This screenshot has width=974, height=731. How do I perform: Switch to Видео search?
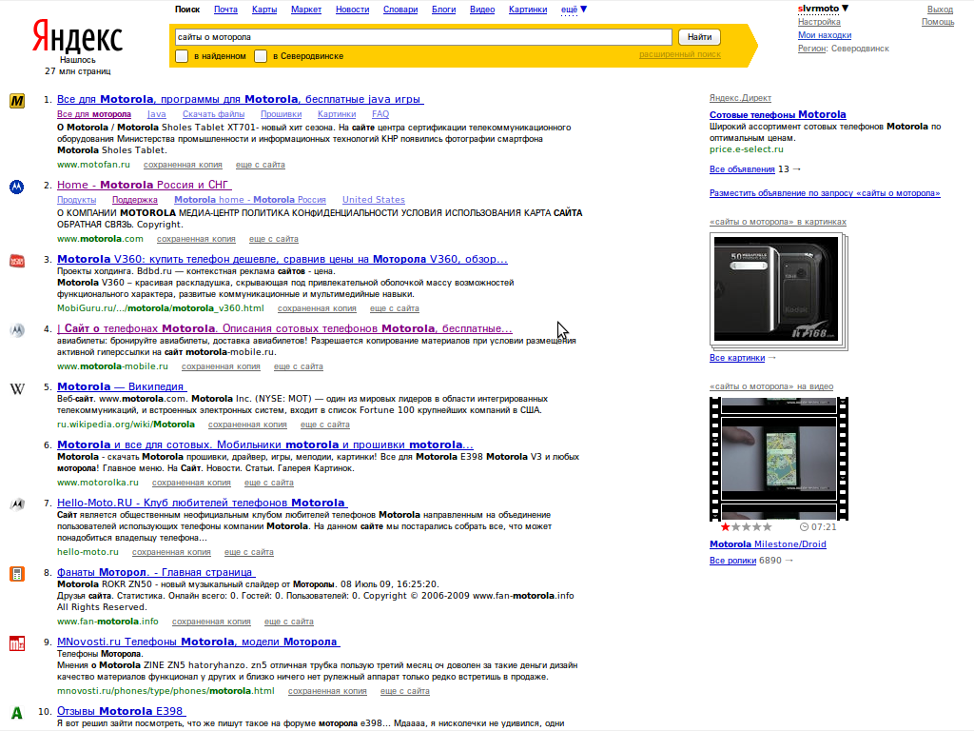click(x=482, y=10)
